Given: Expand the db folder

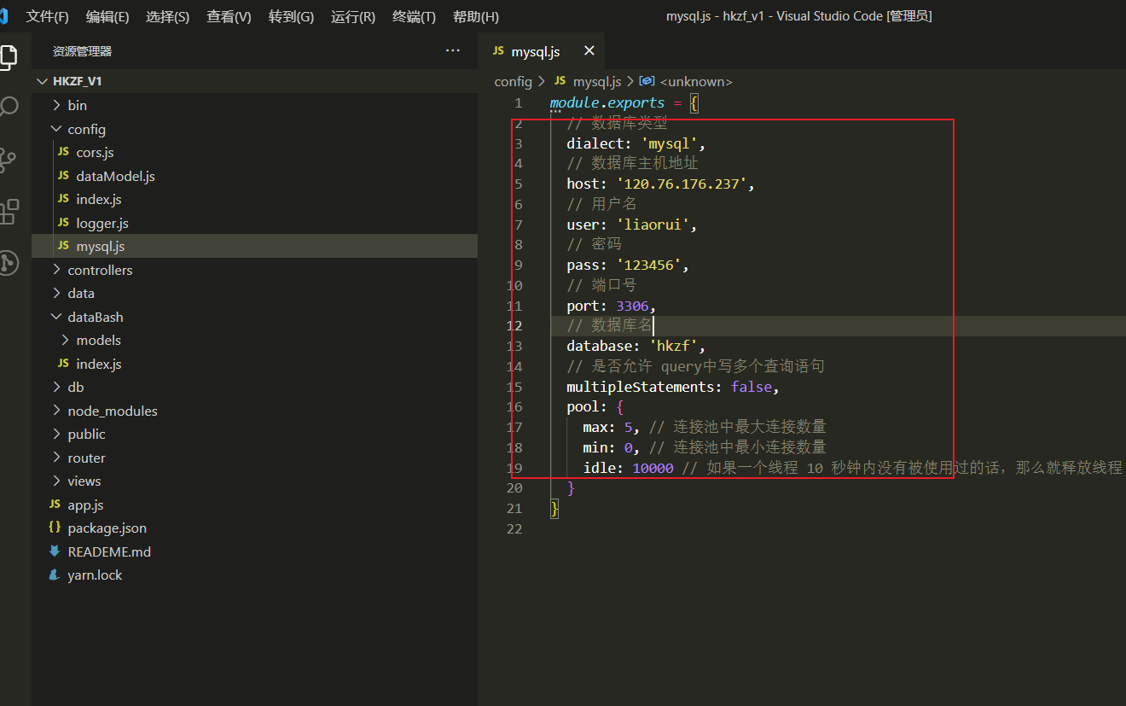Looking at the screenshot, I should coord(56,387).
